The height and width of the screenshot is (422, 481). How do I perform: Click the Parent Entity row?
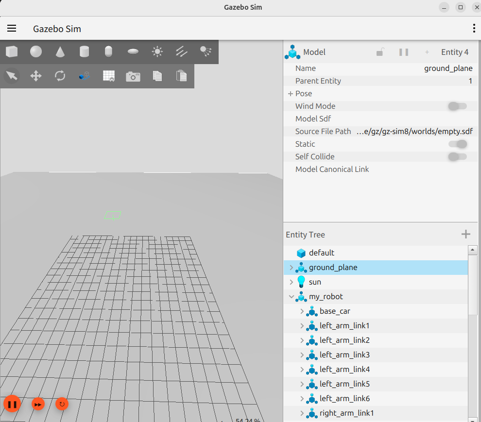380,81
